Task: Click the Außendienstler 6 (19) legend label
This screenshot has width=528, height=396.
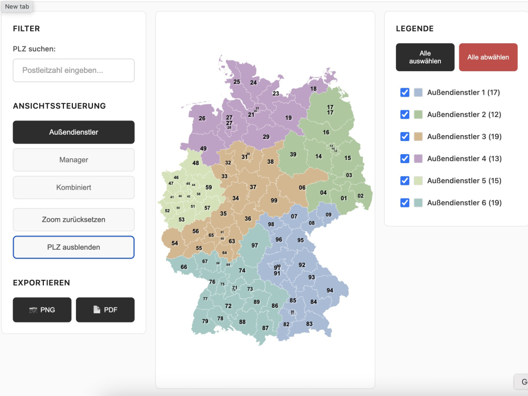Action: pos(464,203)
